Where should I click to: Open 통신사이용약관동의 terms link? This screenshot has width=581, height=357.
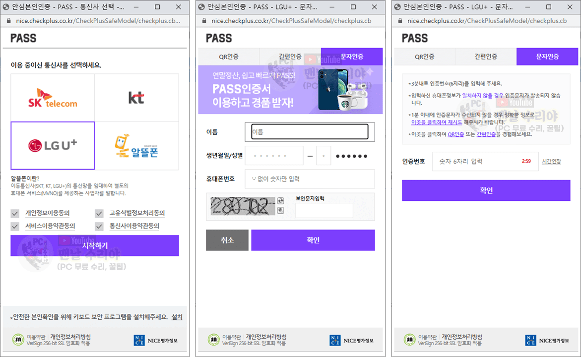[x=134, y=226]
